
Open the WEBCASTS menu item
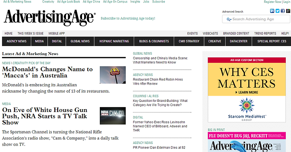coord(210,34)
